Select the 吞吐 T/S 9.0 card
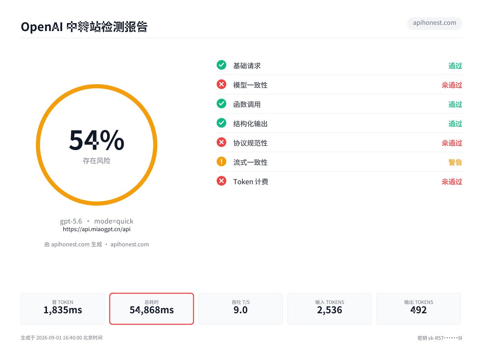The width and height of the screenshot is (483, 345). (x=240, y=309)
